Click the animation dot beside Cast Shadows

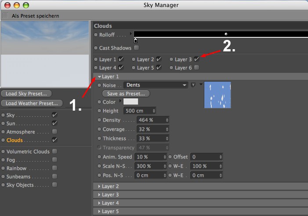96,48
